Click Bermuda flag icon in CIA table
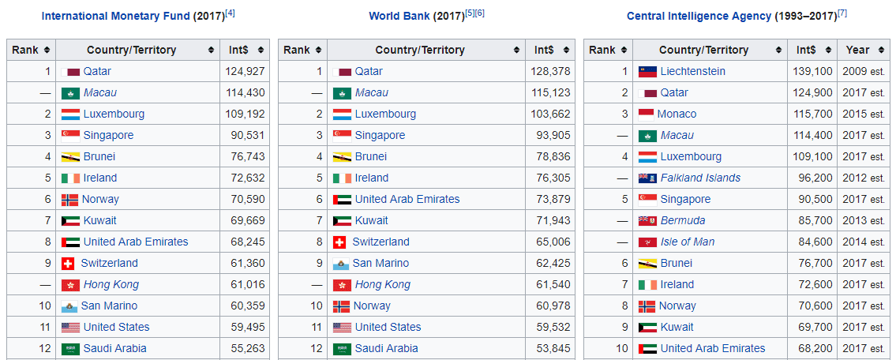 pyautogui.click(x=647, y=221)
